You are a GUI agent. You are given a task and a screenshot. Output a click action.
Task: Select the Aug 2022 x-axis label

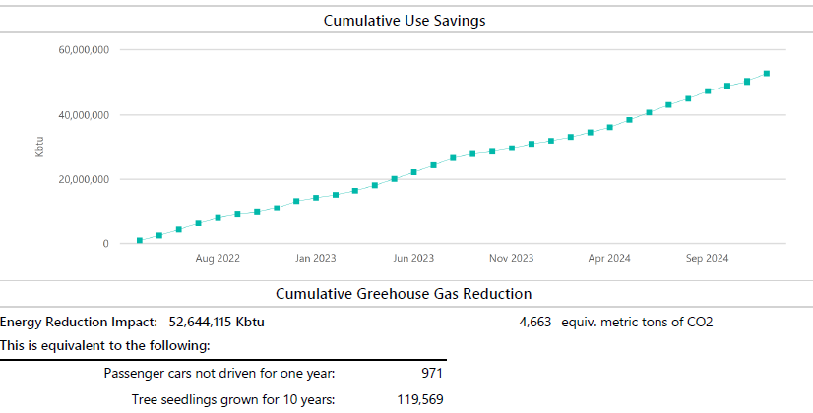coord(218,259)
